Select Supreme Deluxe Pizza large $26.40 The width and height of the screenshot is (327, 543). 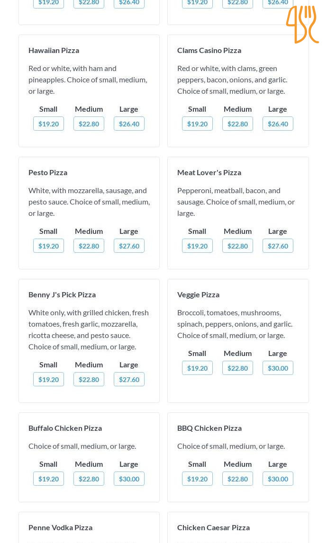278,124
